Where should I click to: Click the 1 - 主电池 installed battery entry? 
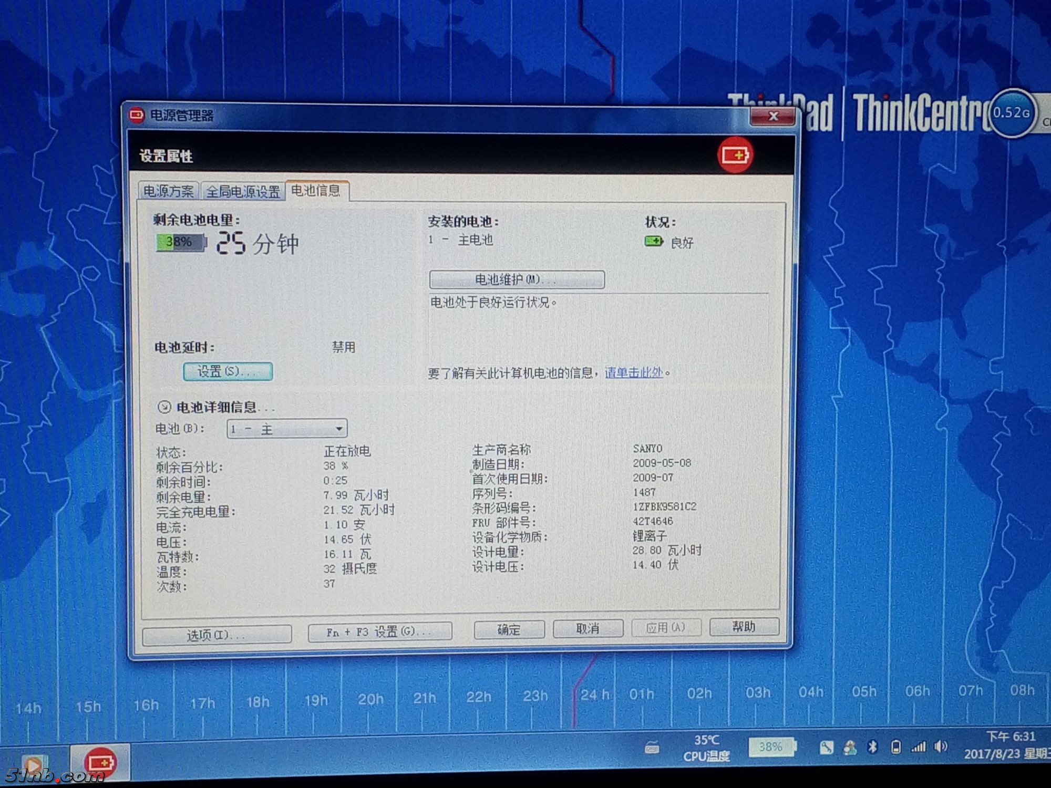click(460, 240)
